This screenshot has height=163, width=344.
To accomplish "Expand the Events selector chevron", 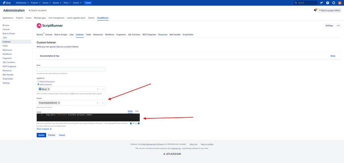I will [103, 103].
